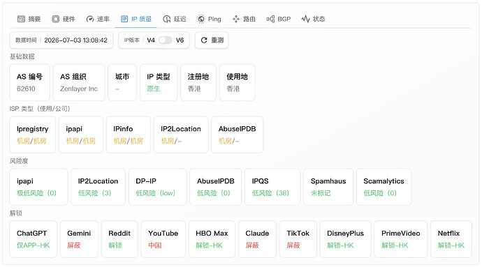482x267 pixels.
Task: Click the 状态 pulse icon
Action: click(x=305, y=19)
